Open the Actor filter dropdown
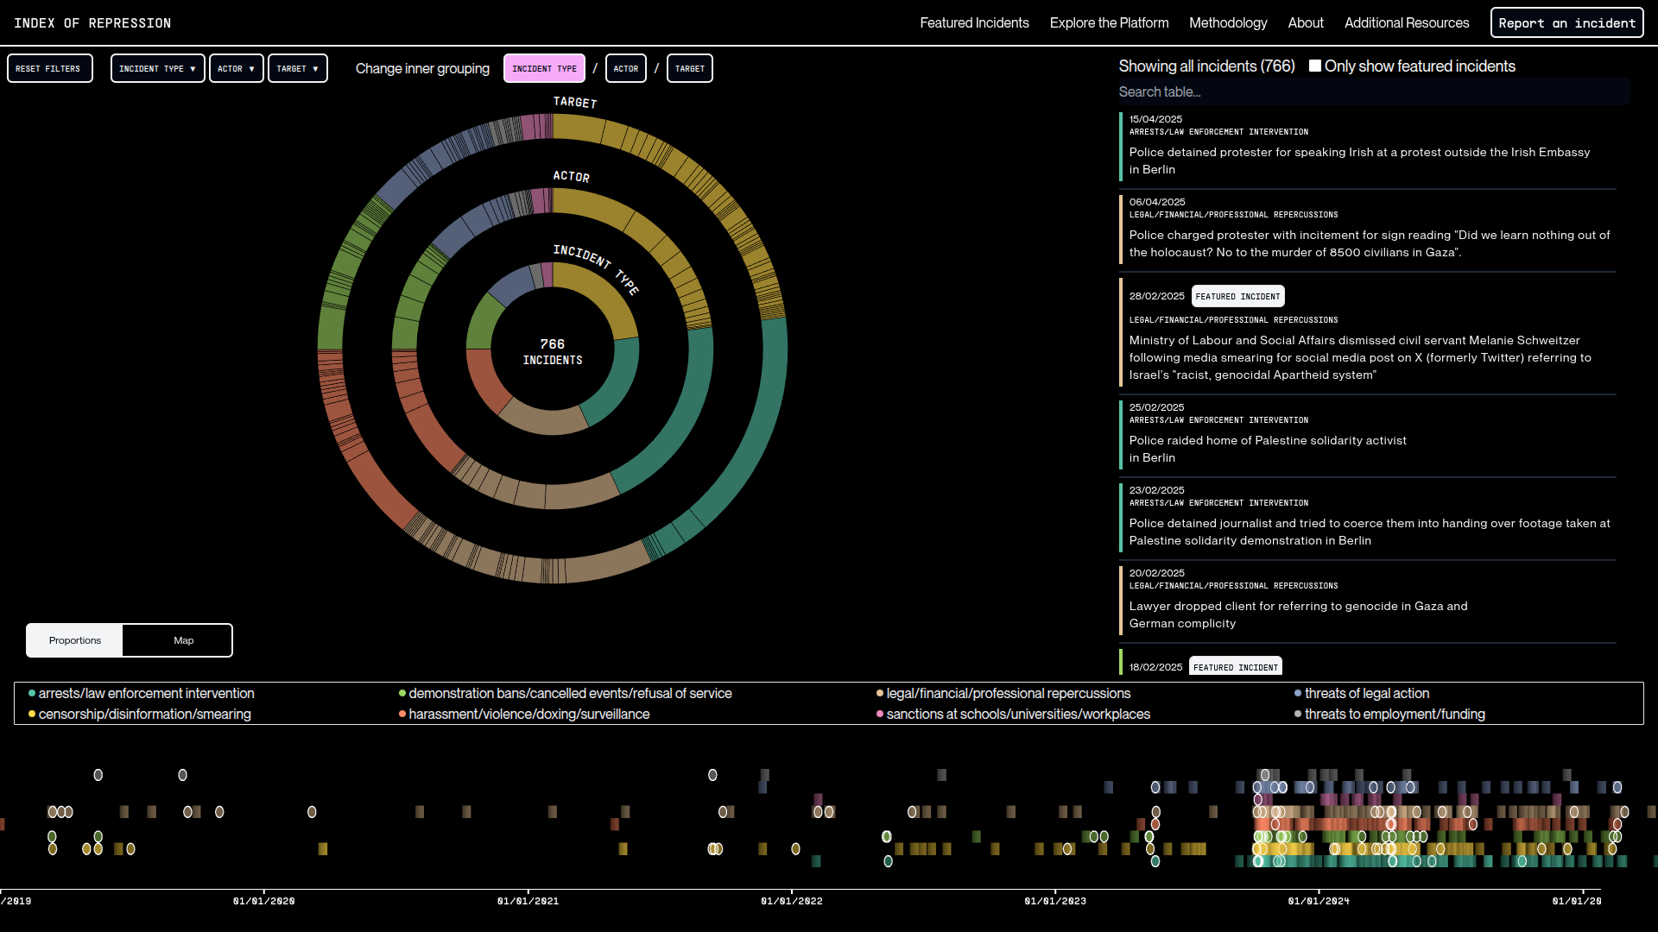1658x932 pixels. pos(236,69)
